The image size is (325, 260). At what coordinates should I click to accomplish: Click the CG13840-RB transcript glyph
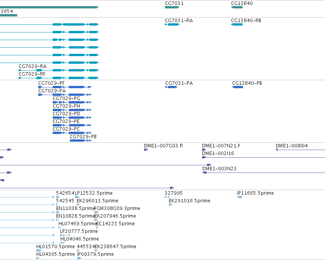click(x=237, y=24)
